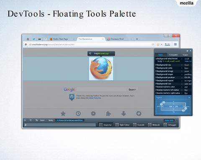Open the Add-ons puzzle piece shortcut
The height and width of the screenshot is (160, 201).
[x=108, y=114]
